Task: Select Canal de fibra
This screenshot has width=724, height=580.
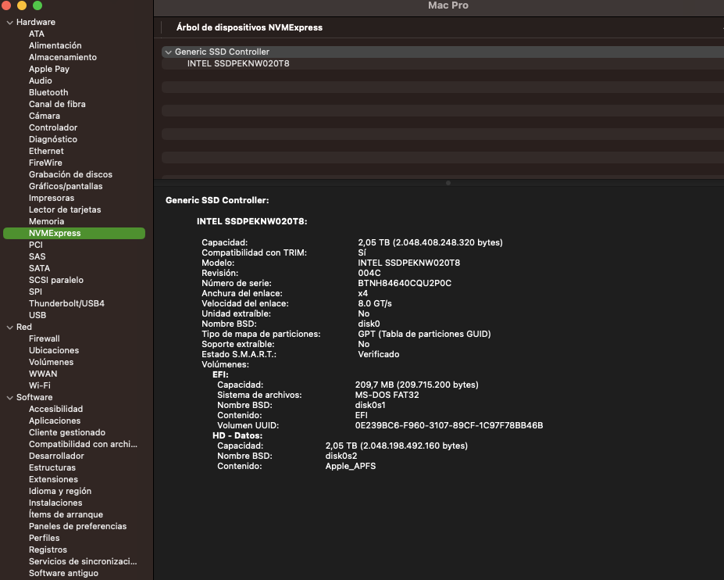Action: click(x=57, y=104)
